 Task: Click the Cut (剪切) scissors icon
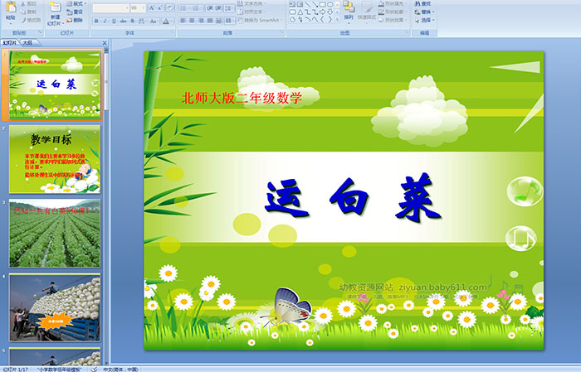coord(23,3)
